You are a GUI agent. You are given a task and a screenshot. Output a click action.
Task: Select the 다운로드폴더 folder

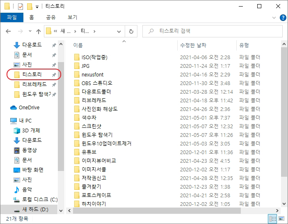(96, 92)
